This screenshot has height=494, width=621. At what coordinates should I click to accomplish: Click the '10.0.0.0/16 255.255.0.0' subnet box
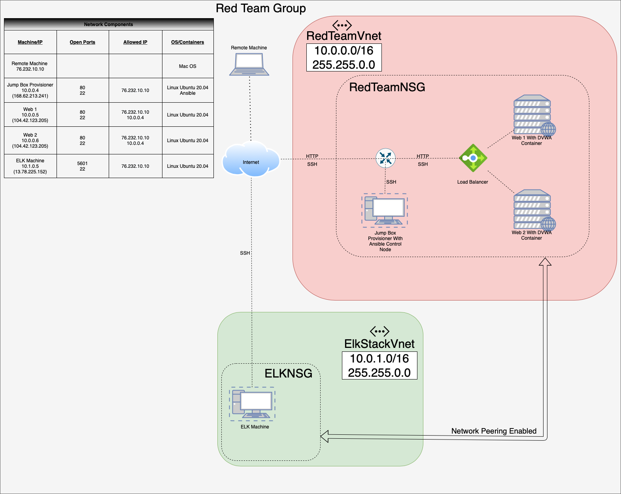pos(344,58)
